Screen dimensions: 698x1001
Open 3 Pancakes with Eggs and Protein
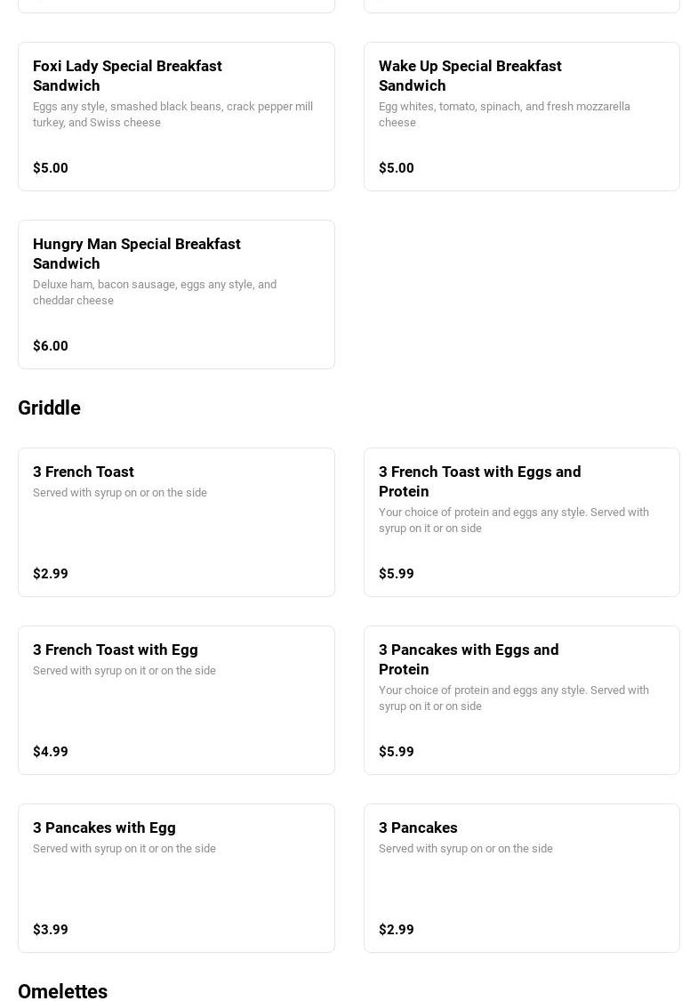[x=469, y=659]
